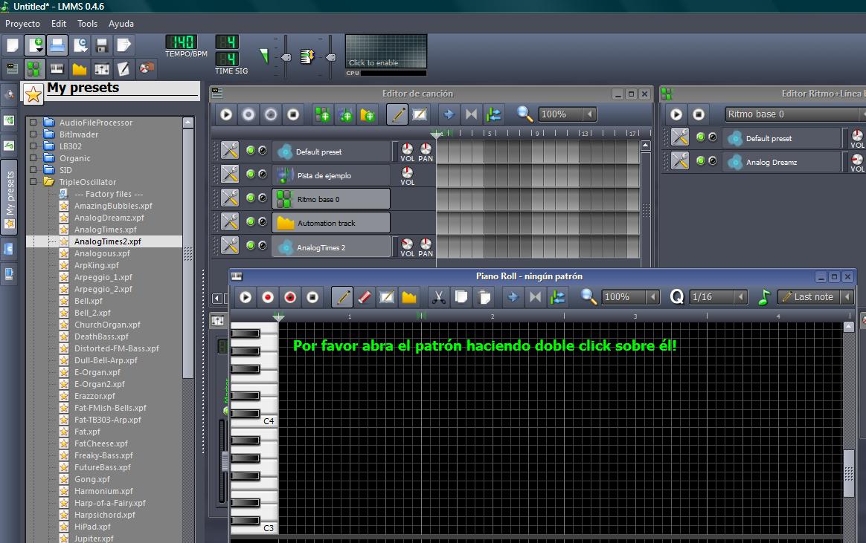
Task: Show Piano Roll toolbar icon
Action: [57, 68]
